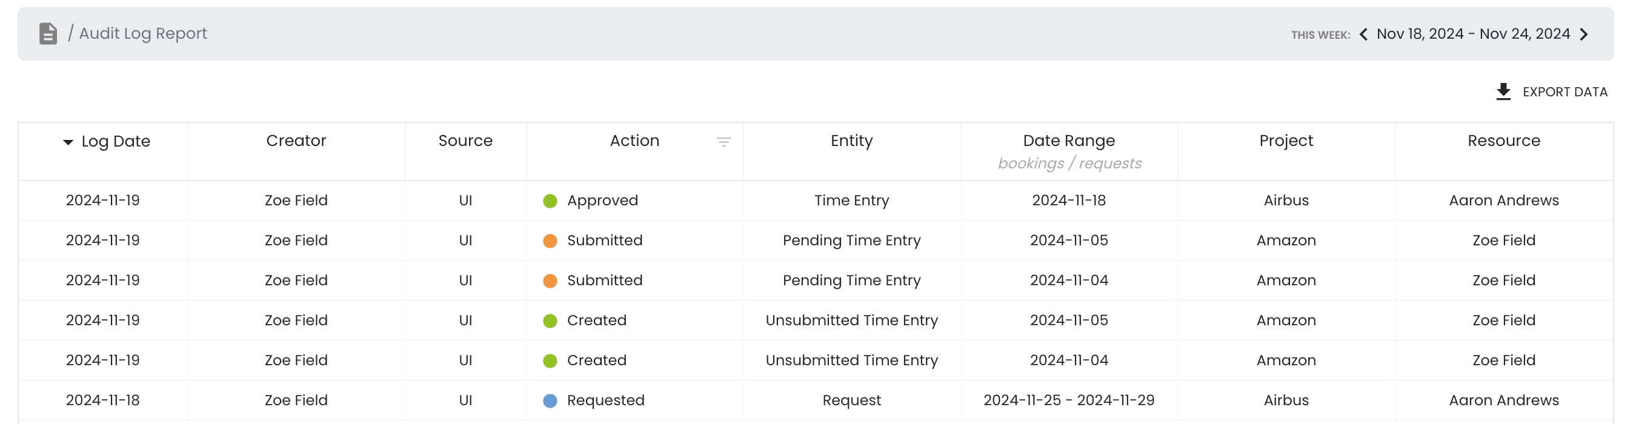This screenshot has width=1636, height=424.
Task: Open the Action column filter icon
Action: coord(723,142)
